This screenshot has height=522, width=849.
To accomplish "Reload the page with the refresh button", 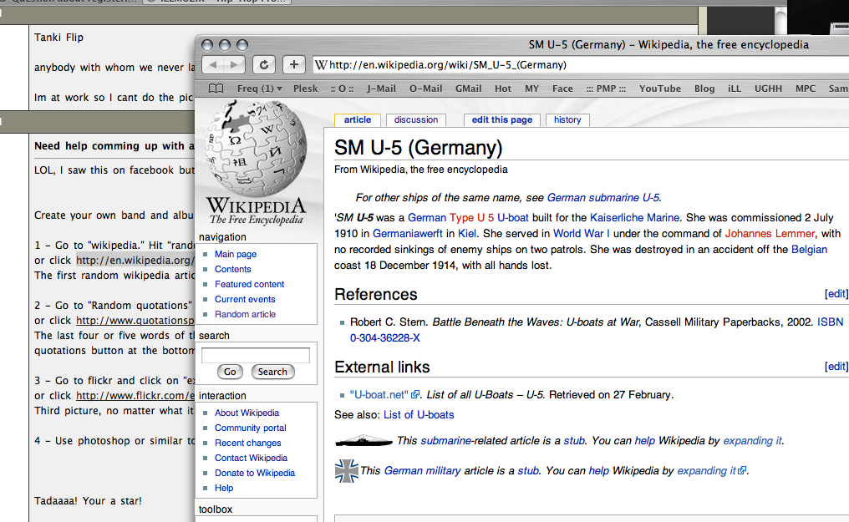I will [264, 65].
